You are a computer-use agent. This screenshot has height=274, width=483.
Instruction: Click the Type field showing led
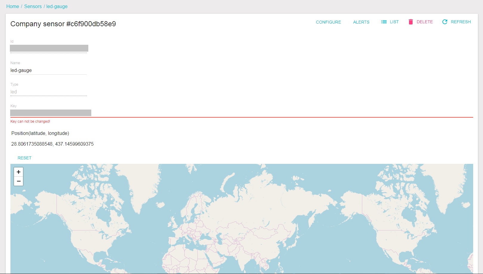pyautogui.click(x=49, y=92)
